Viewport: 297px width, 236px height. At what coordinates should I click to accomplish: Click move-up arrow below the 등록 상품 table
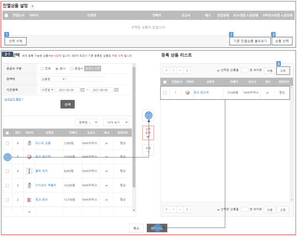180,210
